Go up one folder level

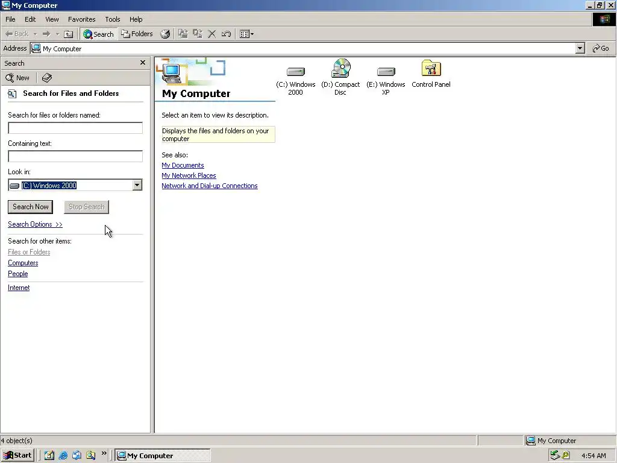tap(69, 34)
